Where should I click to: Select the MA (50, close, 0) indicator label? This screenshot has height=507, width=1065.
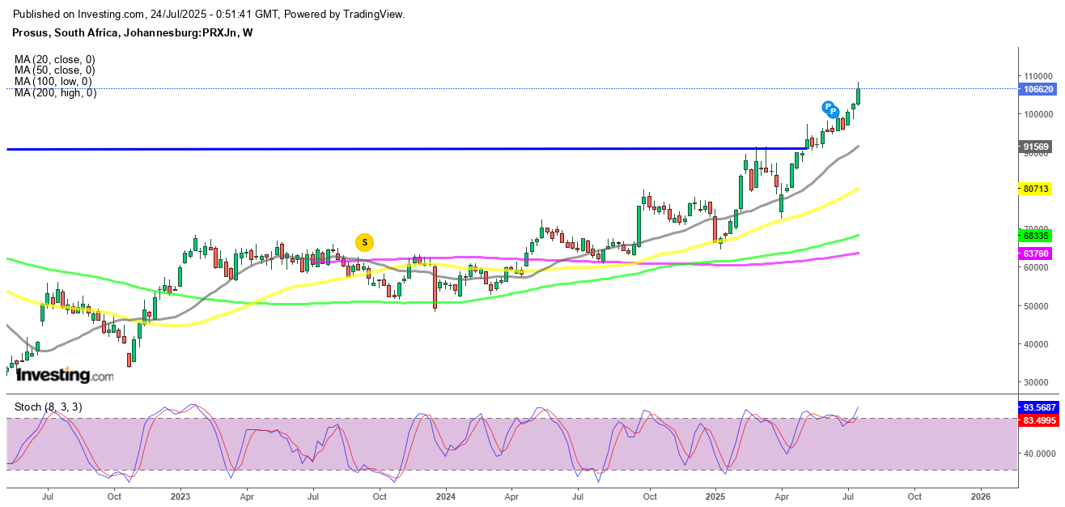(54, 70)
